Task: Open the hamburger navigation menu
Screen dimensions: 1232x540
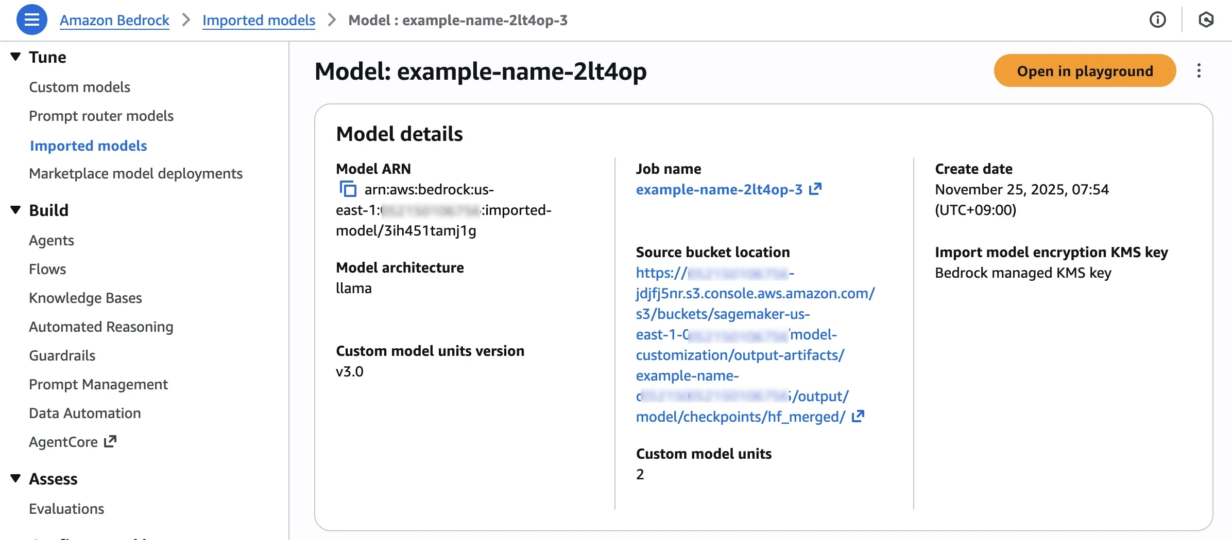Action: pos(32,20)
